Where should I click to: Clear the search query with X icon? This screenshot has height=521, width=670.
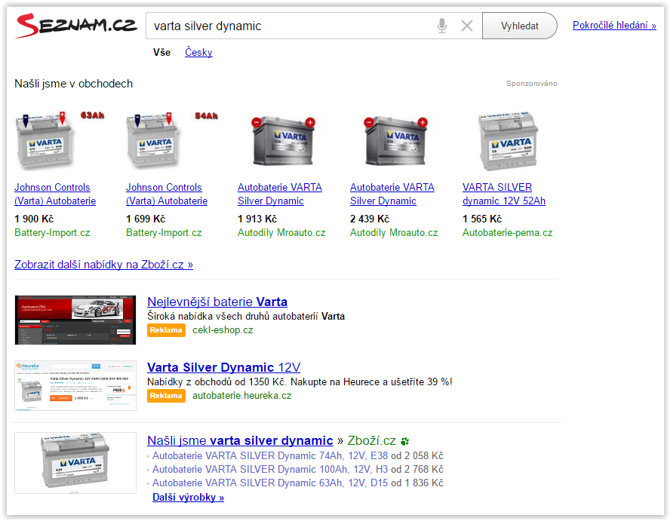[466, 26]
